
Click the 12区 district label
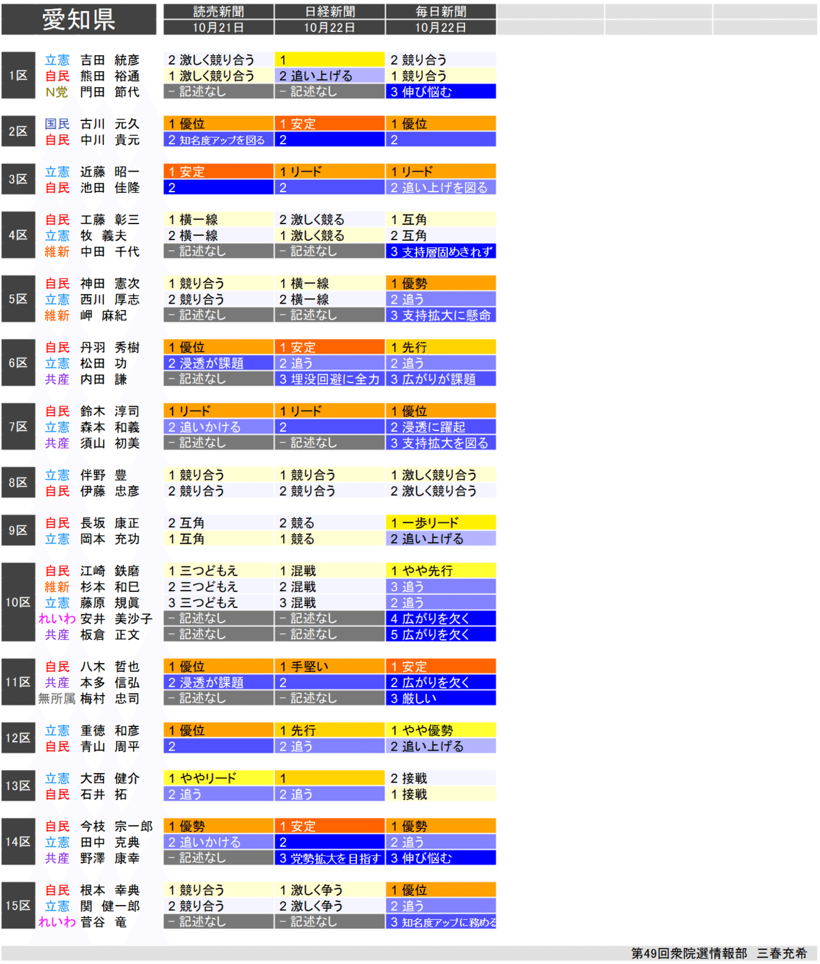pyautogui.click(x=18, y=738)
